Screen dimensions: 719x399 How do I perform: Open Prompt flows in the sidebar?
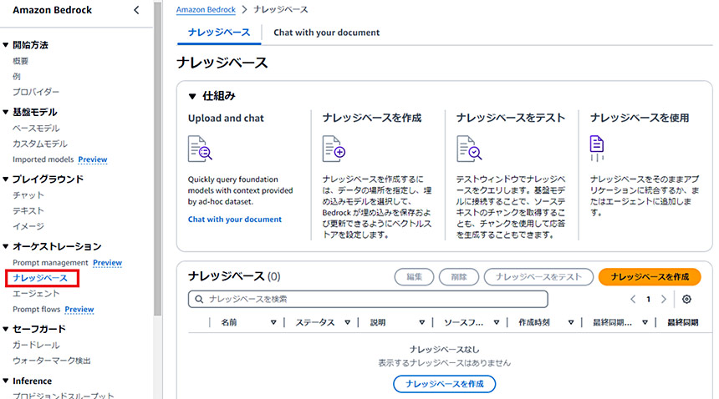pyautogui.click(x=36, y=310)
